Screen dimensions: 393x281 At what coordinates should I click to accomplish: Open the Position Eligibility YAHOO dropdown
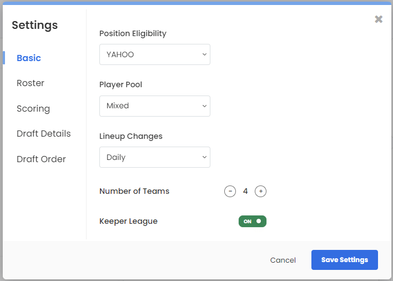(155, 54)
